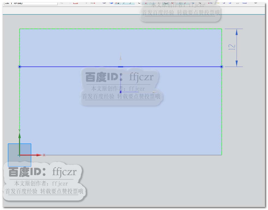Select the right green edge of the face
This screenshot has width=268, height=210.
222,92
